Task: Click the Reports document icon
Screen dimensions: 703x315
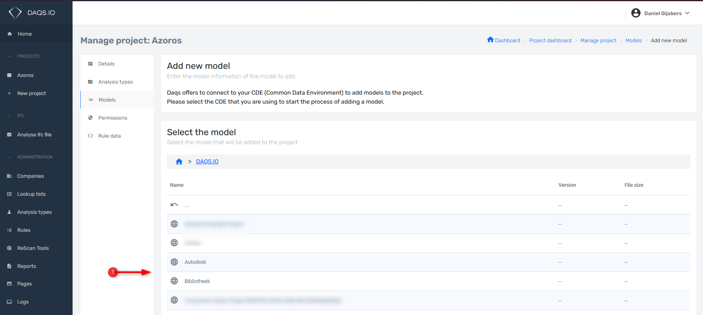Action: click(9, 266)
